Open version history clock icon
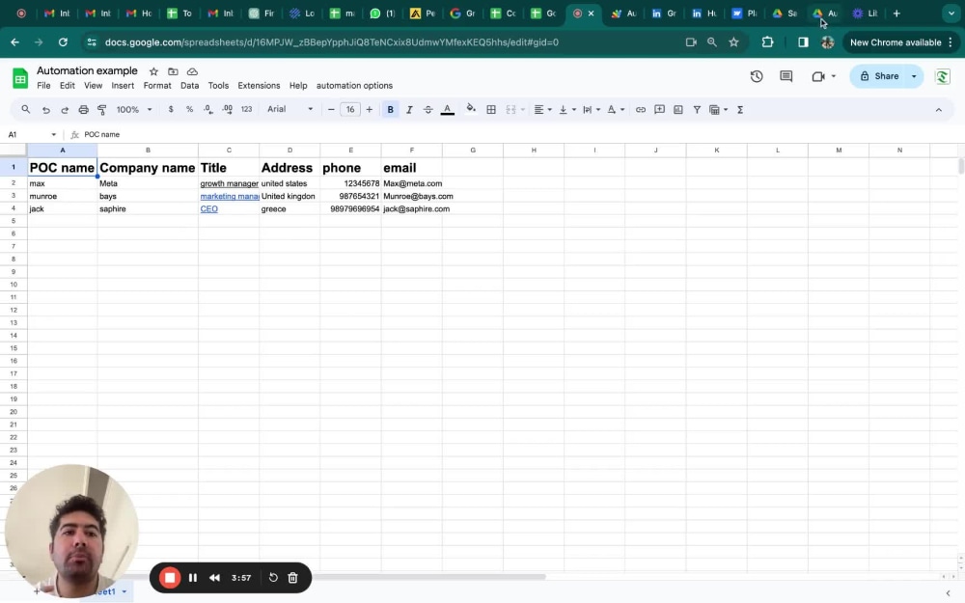 (757, 76)
